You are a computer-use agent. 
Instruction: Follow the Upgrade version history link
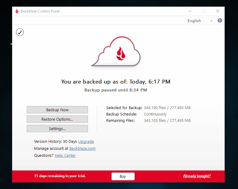click(x=86, y=141)
